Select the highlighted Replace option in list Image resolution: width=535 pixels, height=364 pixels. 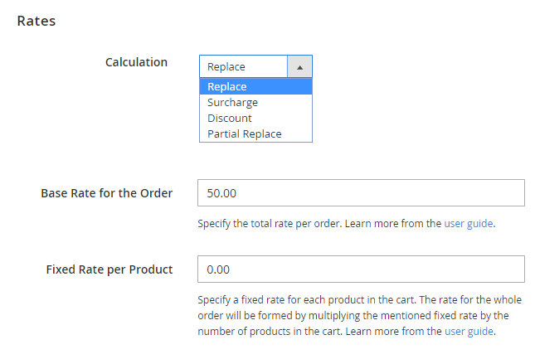pyautogui.click(x=255, y=87)
